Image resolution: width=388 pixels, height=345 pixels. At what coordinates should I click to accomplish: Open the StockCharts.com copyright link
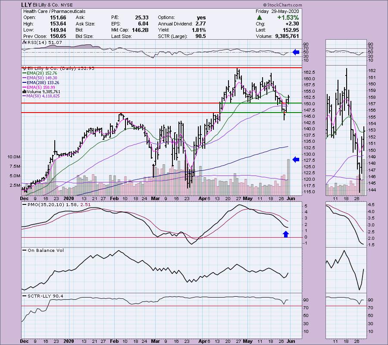282,5
